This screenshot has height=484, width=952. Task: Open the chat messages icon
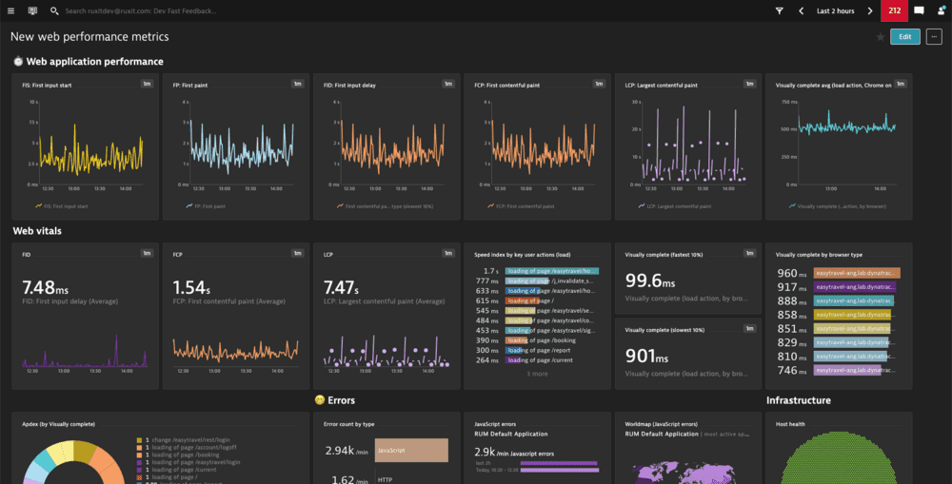click(919, 10)
